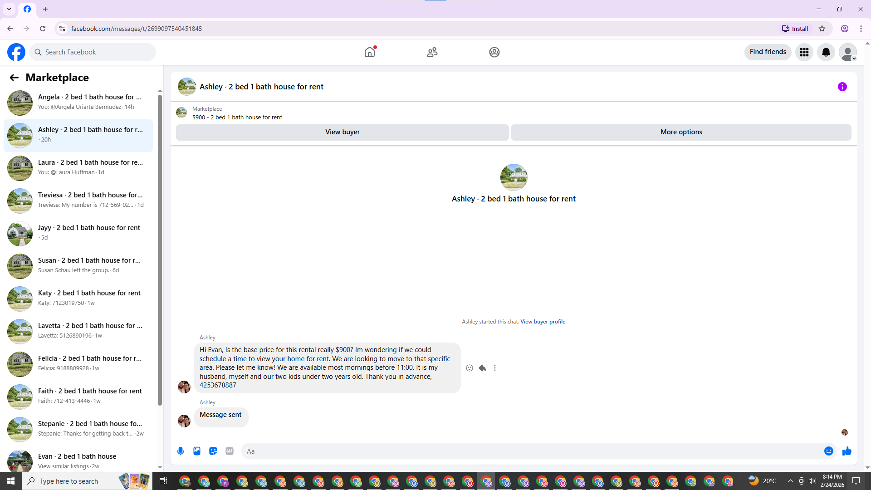Go to the Facebook Home tab

(370, 52)
